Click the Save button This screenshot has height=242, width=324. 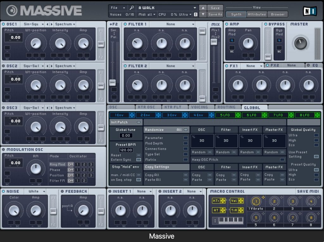pyautogui.click(x=215, y=8)
